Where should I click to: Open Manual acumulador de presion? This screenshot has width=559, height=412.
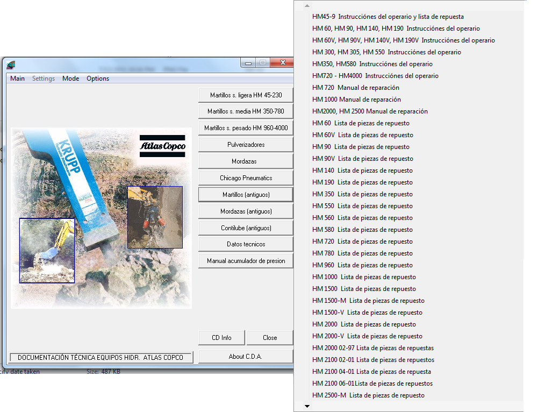click(246, 261)
